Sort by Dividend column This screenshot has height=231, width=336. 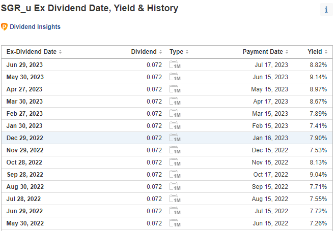146,52
